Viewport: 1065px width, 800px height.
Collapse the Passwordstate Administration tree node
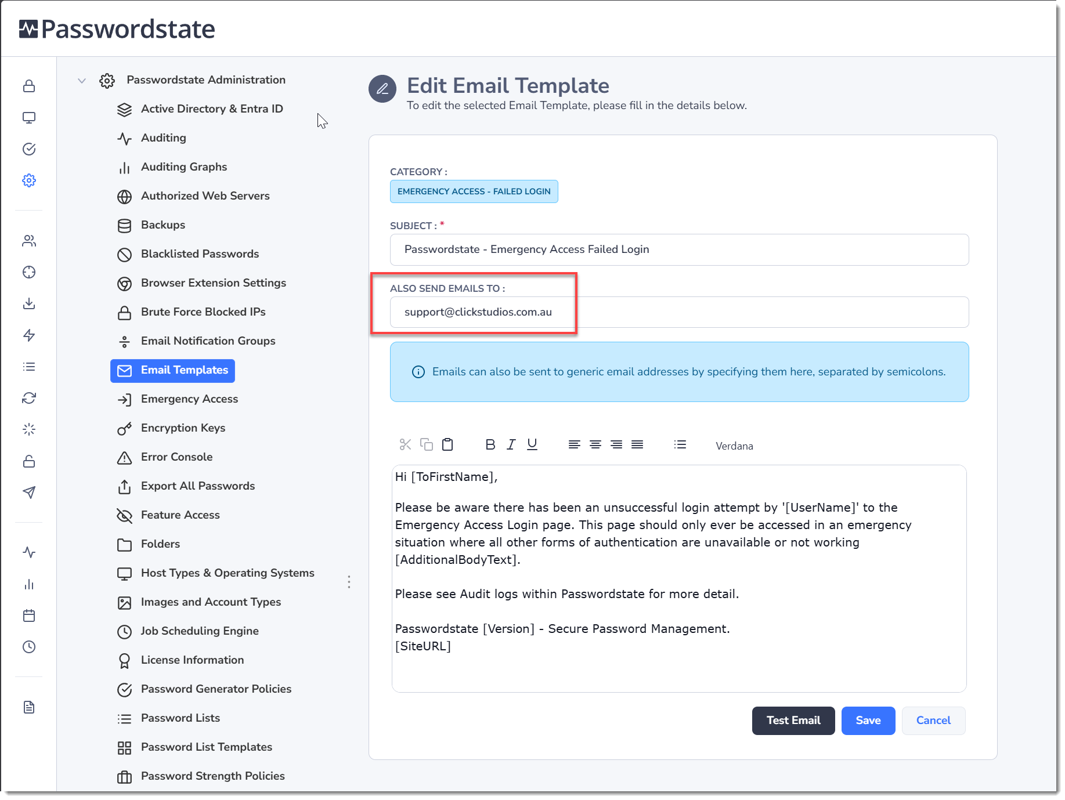tap(82, 81)
